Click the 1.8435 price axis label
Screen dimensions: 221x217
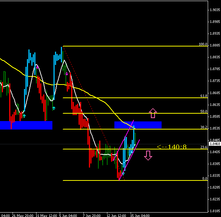click(x=215, y=152)
